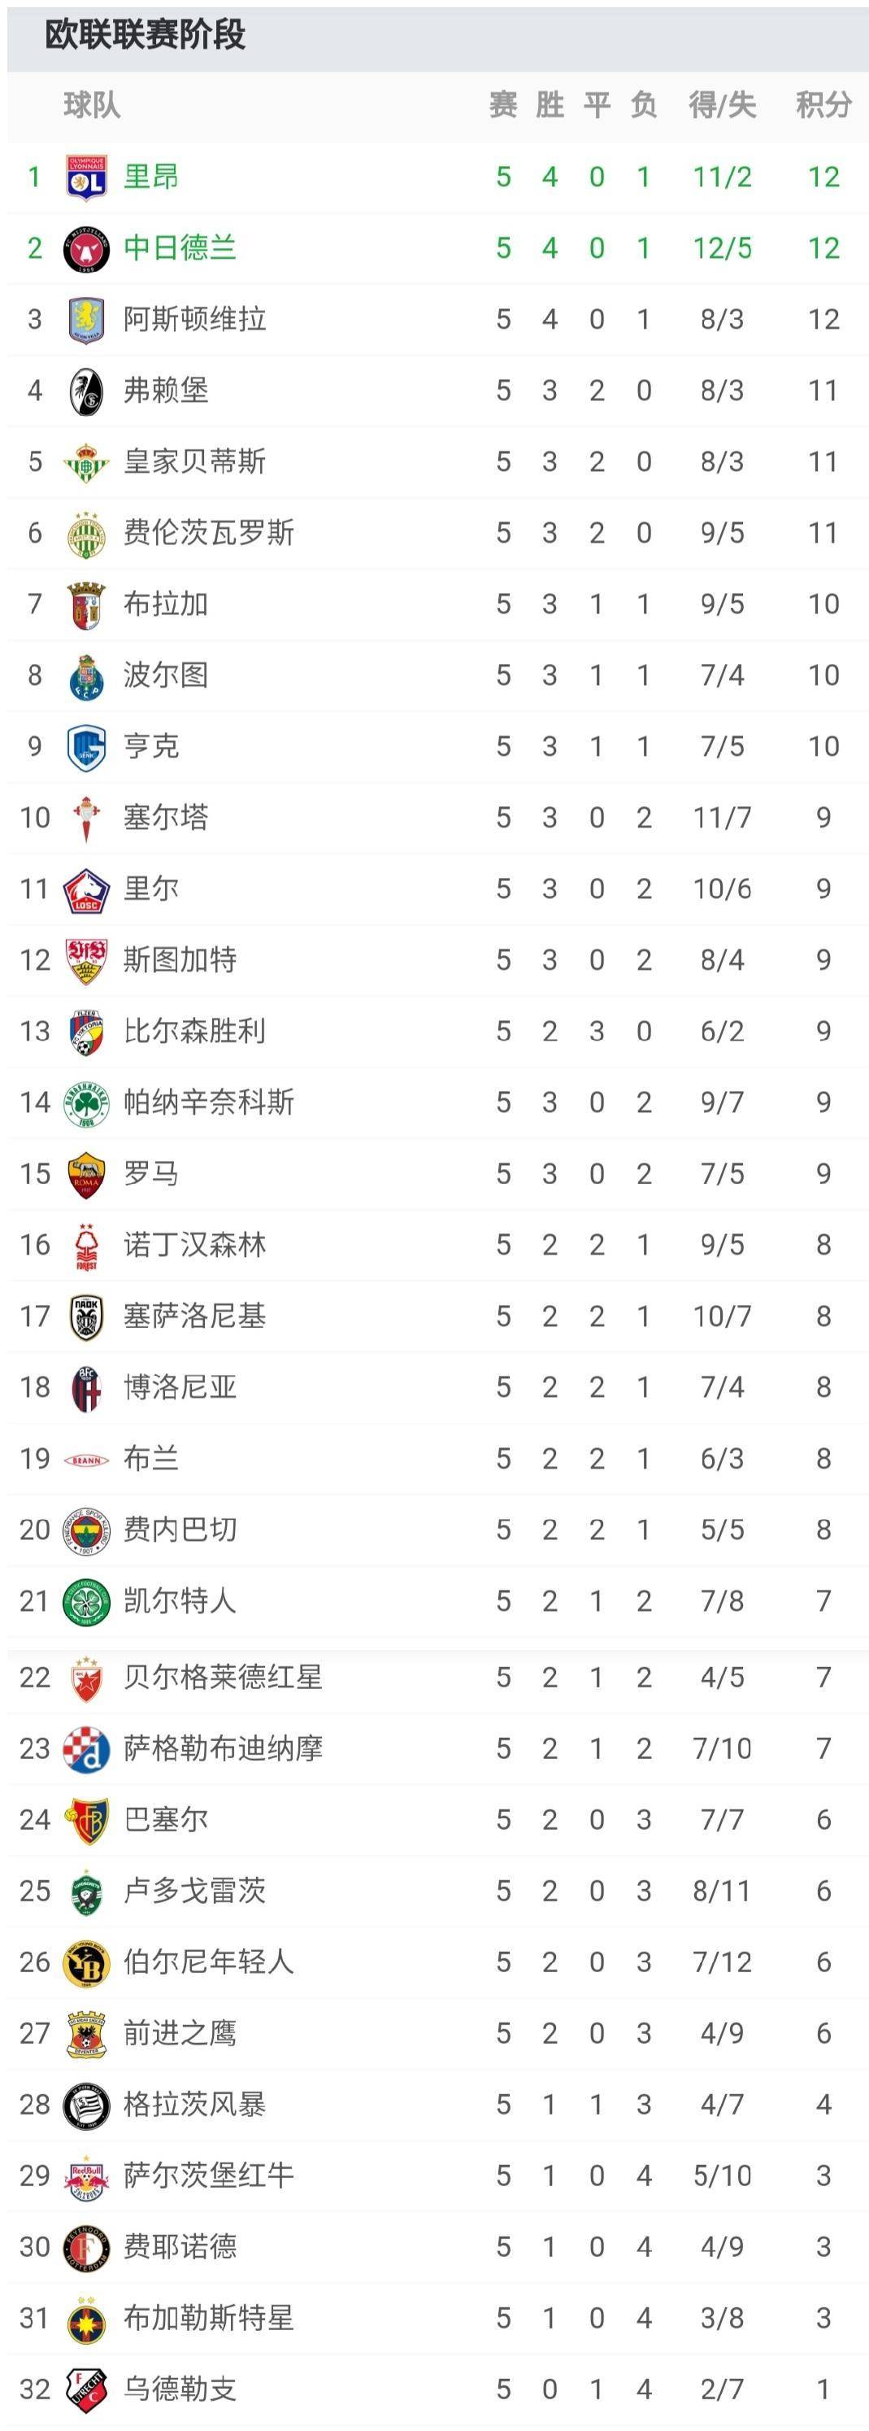The height and width of the screenshot is (2431, 869).
Task: Click the Lyon club crest icon
Action: coord(86,177)
